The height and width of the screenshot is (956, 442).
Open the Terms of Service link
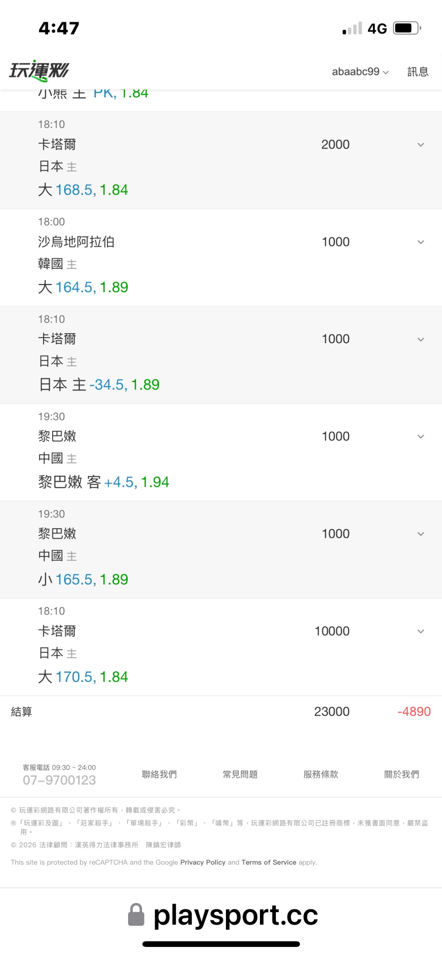click(x=269, y=862)
